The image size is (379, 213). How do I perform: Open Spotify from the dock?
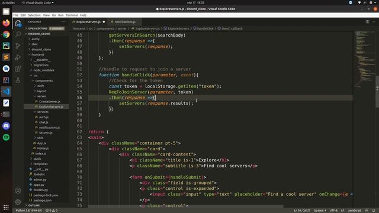6,137
